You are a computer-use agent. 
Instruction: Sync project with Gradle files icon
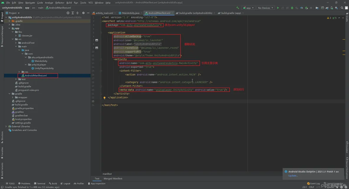(x=327, y=8)
